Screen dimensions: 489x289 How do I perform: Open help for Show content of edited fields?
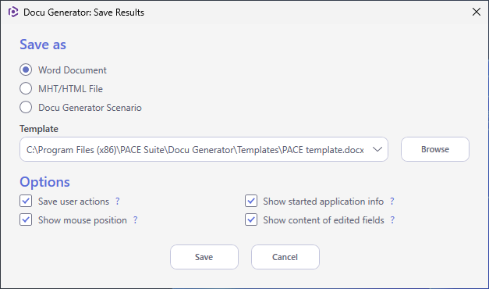click(x=392, y=220)
